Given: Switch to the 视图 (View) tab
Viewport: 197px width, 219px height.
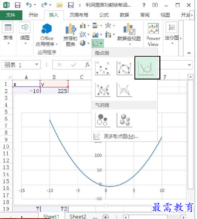Looking at the screenshot, I should pyautogui.click(x=165, y=15).
